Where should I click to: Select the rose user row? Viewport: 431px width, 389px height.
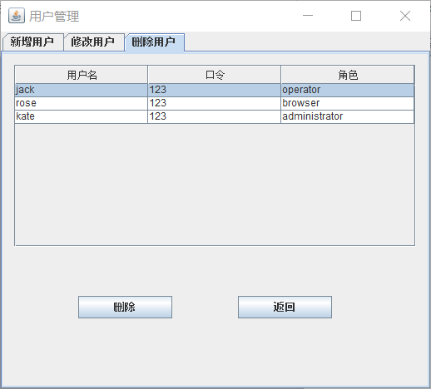(x=215, y=103)
